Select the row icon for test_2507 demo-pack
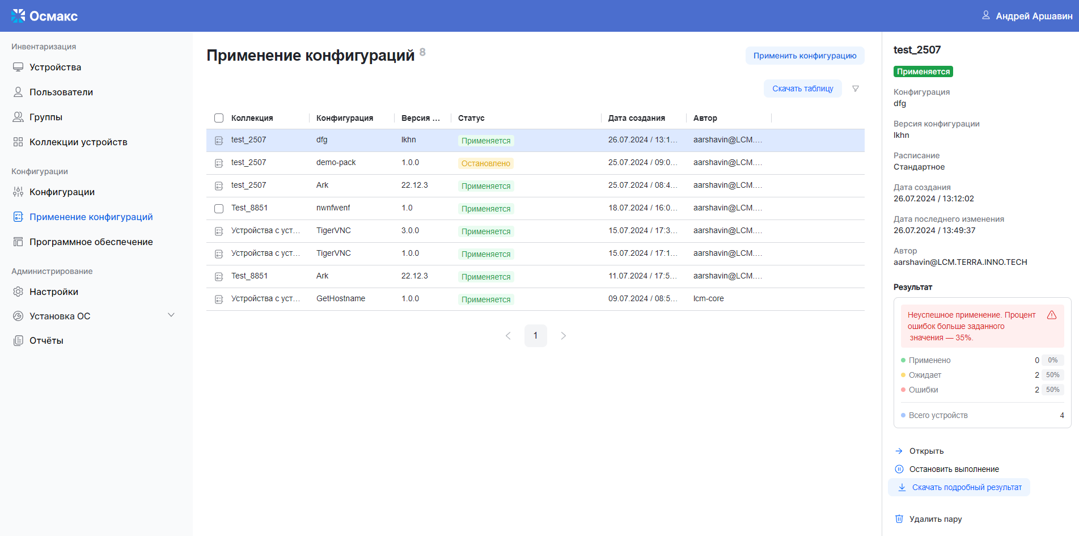 point(219,163)
